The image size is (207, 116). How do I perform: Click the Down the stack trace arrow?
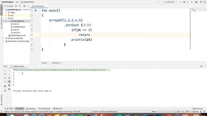tap(9, 74)
